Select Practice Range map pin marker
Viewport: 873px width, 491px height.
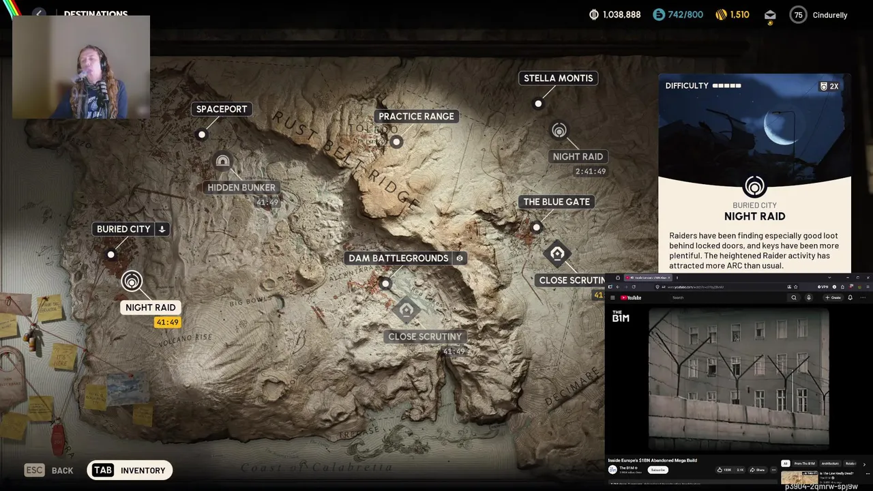tap(396, 142)
